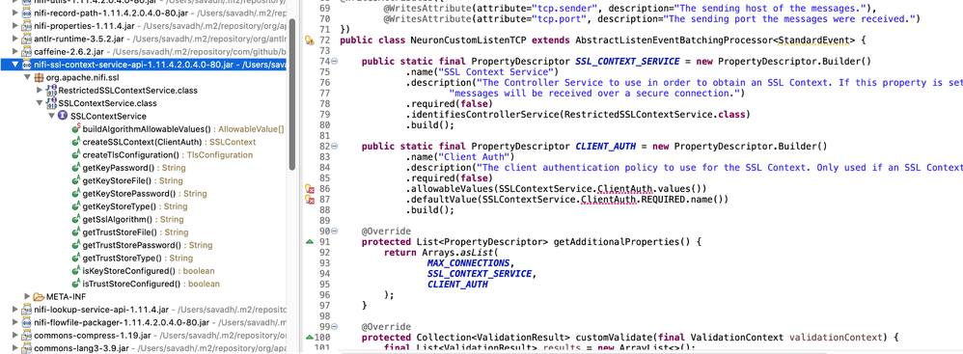The width and height of the screenshot is (963, 354).
Task: Click the error marker on line 86
Action: [310, 189]
